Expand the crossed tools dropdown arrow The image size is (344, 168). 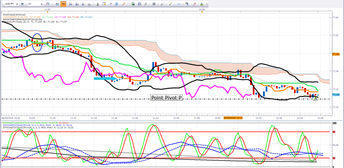[x=150, y=4]
